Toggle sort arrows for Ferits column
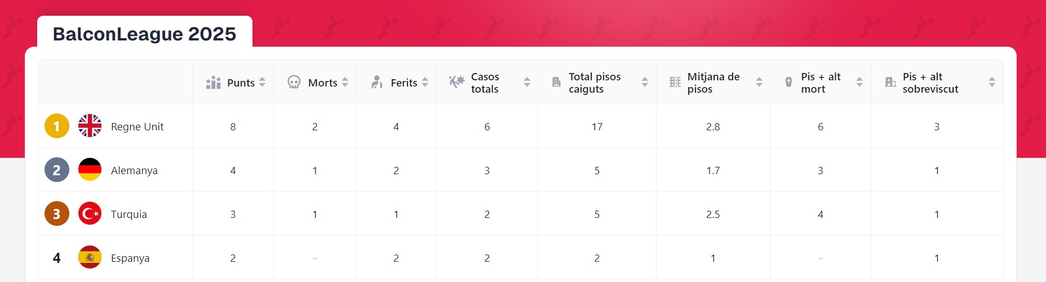The width and height of the screenshot is (1046, 282). click(425, 83)
